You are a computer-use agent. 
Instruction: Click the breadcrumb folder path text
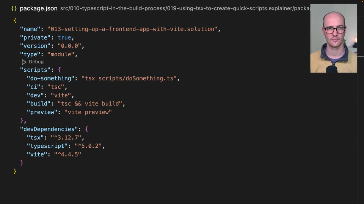click(185, 8)
